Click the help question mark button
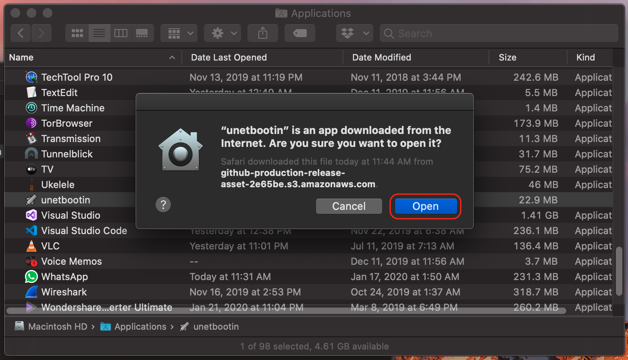The height and width of the screenshot is (360, 628). click(x=163, y=205)
